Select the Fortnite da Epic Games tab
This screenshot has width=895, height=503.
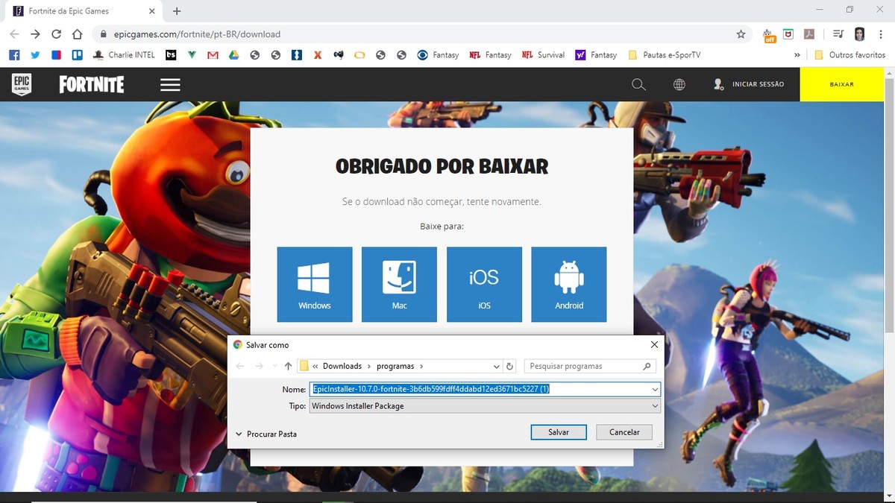coord(83,12)
